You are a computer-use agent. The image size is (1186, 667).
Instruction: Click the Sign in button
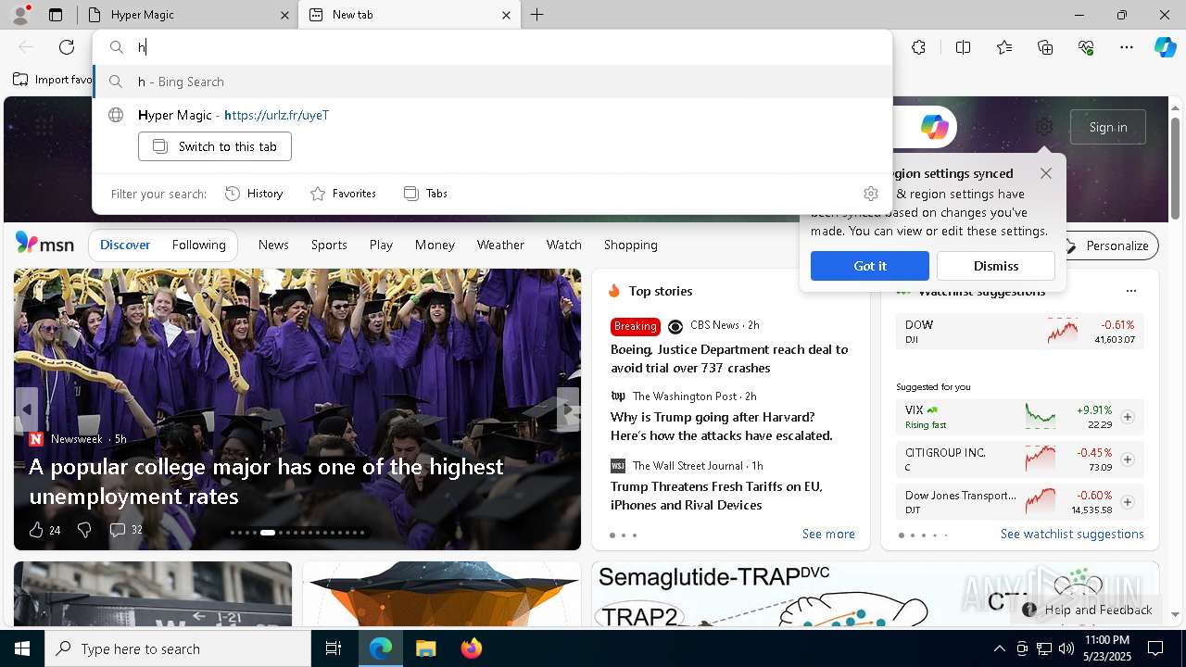(x=1108, y=127)
